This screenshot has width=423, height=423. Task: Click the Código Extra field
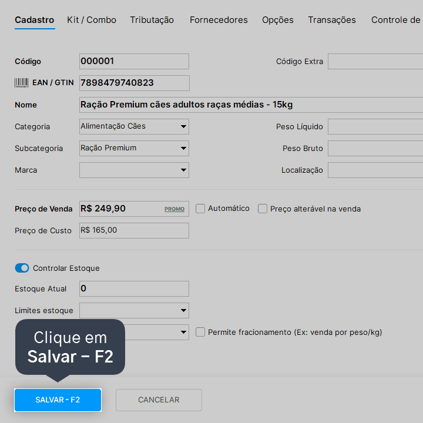(375, 61)
